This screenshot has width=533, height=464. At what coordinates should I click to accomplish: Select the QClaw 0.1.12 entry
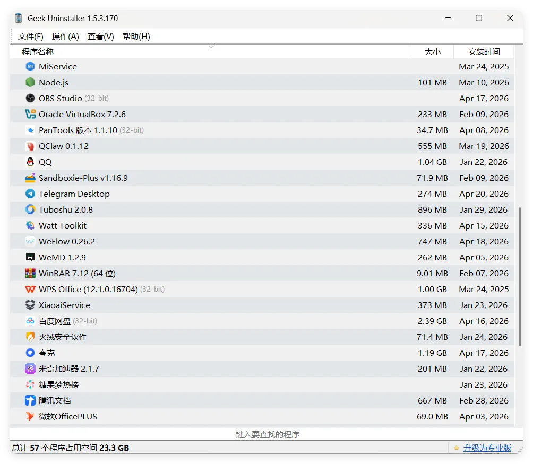click(64, 146)
